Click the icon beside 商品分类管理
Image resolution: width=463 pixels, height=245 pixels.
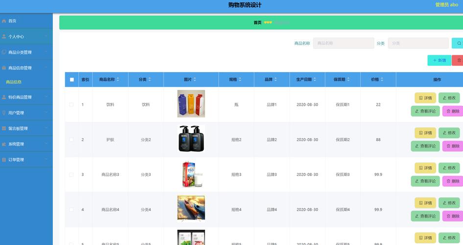4,52
